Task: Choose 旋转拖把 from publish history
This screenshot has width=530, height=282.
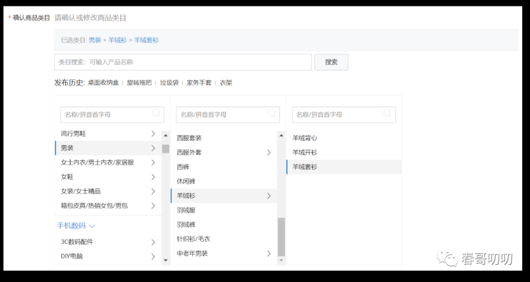Action: click(139, 83)
